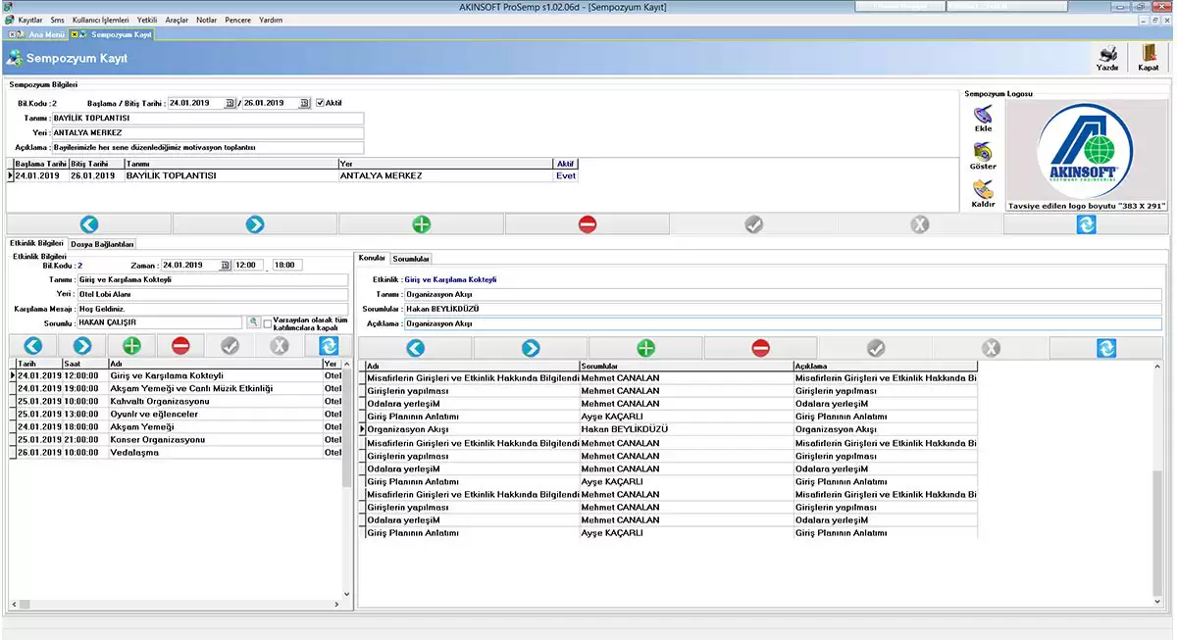Viewport: 1177px width, 640px height.
Task: Refresh the Konular list with the refresh icon
Action: 1105,348
